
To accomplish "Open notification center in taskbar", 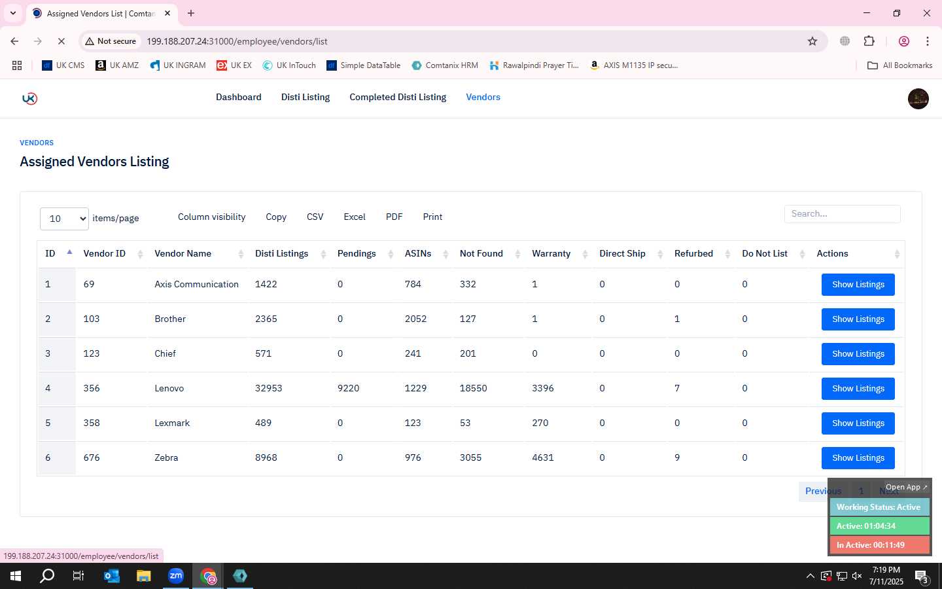I will pyautogui.click(x=922, y=577).
